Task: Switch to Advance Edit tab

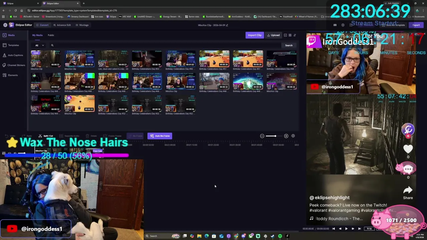Action: [x=62, y=25]
